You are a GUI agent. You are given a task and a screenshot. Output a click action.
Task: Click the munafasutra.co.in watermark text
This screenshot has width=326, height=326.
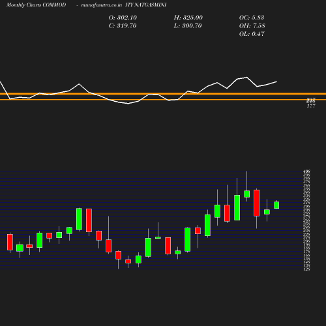point(102,5)
